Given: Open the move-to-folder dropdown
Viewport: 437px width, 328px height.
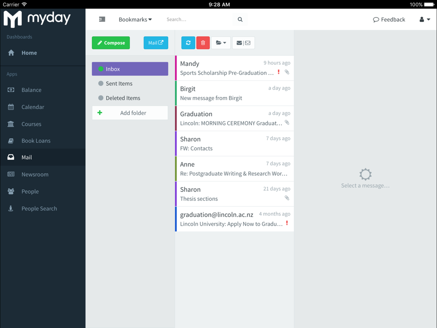Looking at the screenshot, I should tap(221, 43).
